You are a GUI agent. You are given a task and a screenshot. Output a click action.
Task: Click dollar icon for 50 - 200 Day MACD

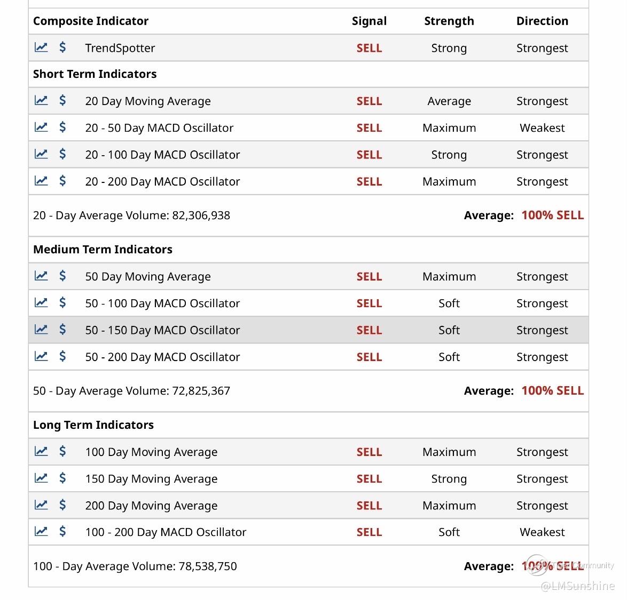(x=62, y=356)
